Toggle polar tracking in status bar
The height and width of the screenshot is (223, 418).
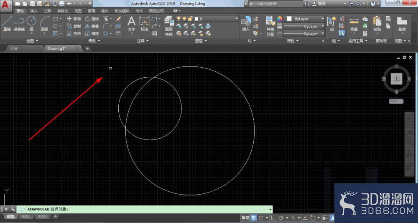click(281, 218)
